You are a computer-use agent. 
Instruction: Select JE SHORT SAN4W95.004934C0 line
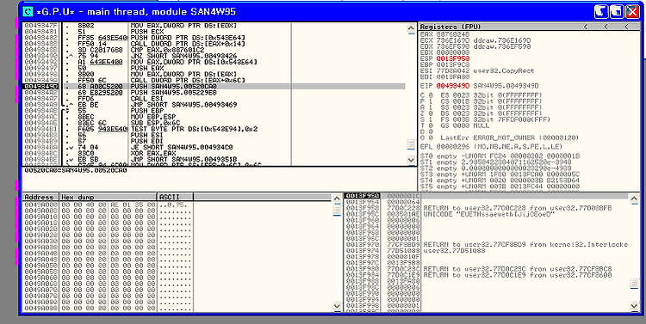click(x=182, y=147)
